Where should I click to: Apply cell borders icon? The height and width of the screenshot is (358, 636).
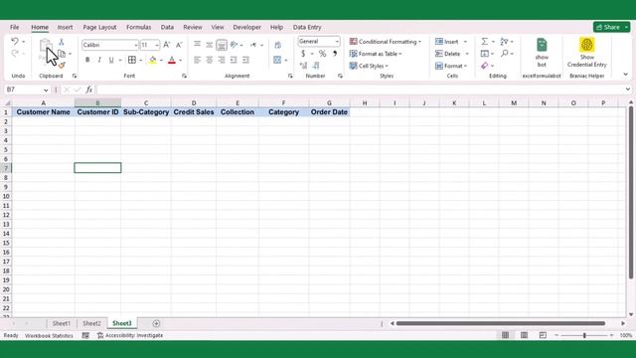click(132, 60)
